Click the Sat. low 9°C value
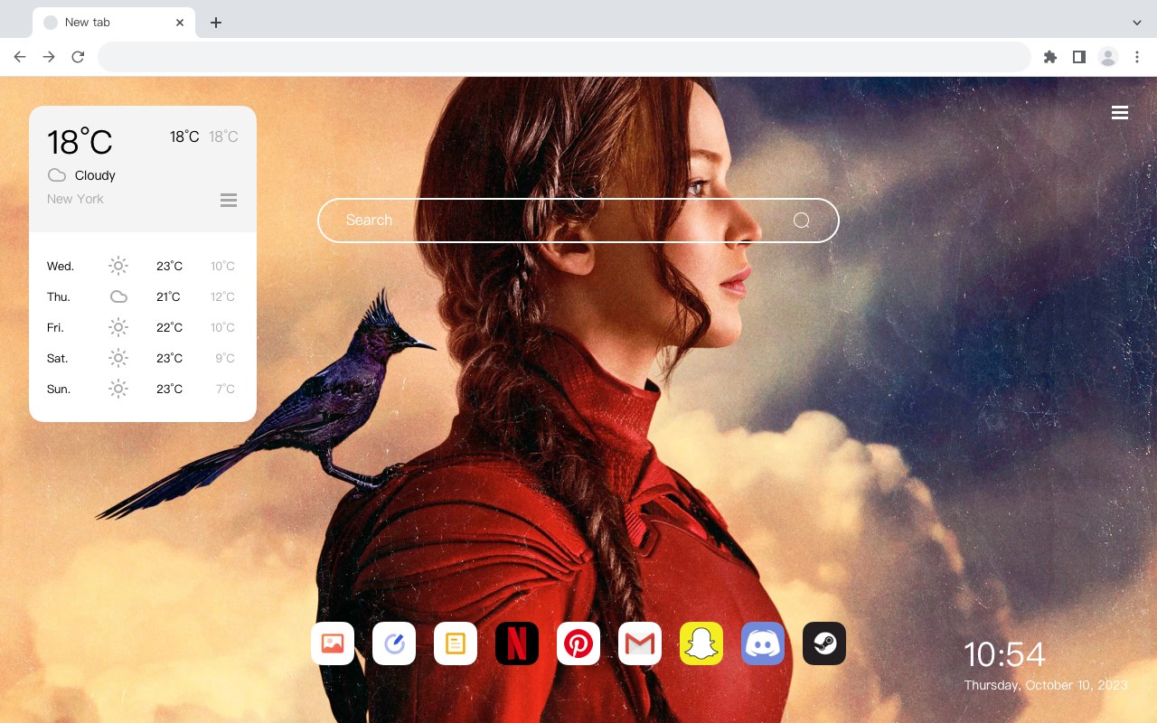The width and height of the screenshot is (1157, 723). pos(225,358)
